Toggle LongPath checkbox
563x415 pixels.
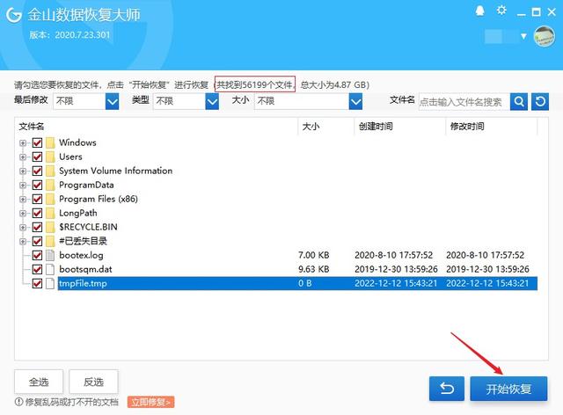pyautogui.click(x=37, y=213)
